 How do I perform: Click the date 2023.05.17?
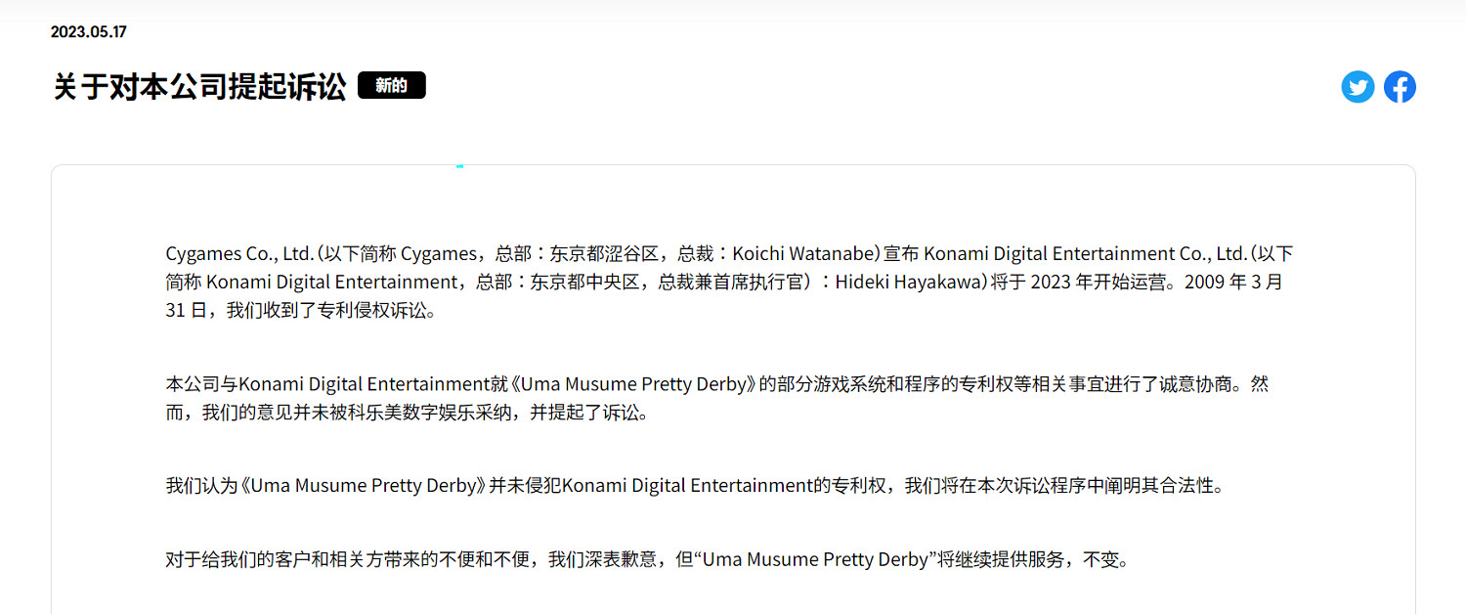(89, 31)
